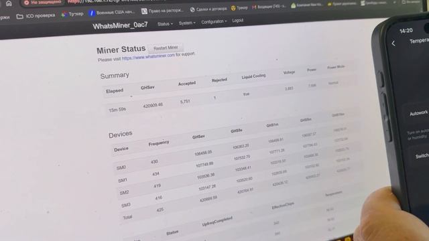This screenshot has height=241, width=429.
Task: Click the Liquid Cooling column header
Action: point(253,76)
